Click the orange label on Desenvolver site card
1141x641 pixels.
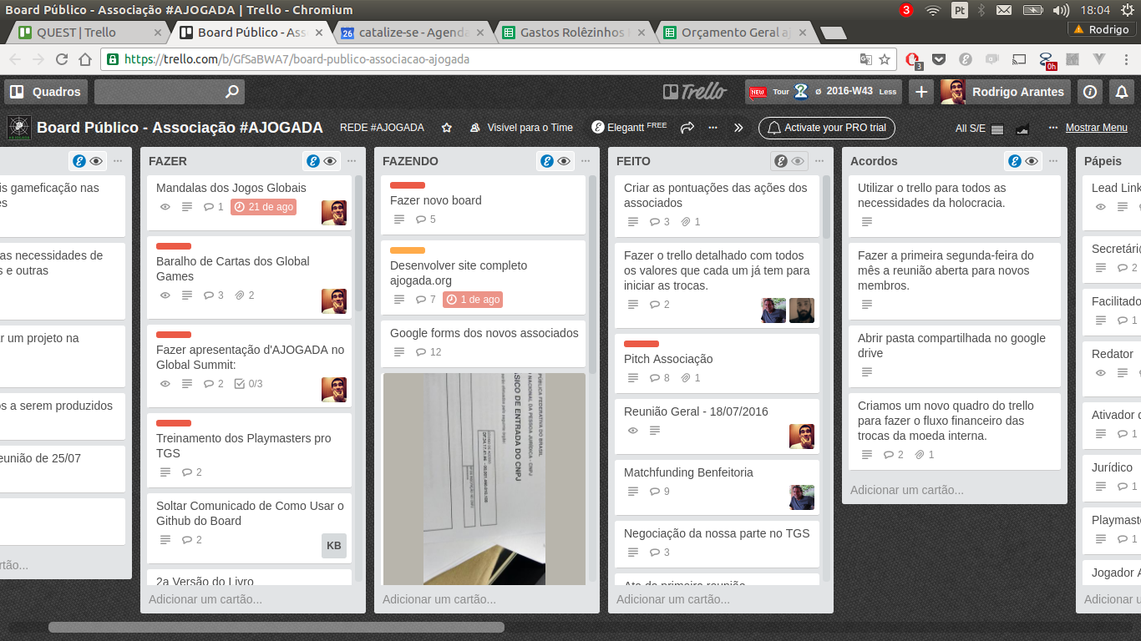(x=408, y=250)
